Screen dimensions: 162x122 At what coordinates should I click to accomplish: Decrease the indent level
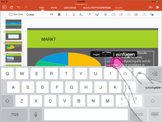[128, 14]
